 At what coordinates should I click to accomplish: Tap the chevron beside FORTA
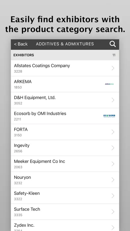[x=113, y=132]
